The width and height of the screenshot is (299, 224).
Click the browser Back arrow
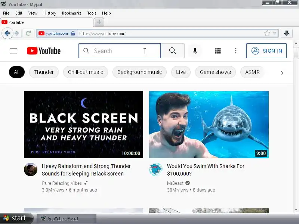[7, 33]
